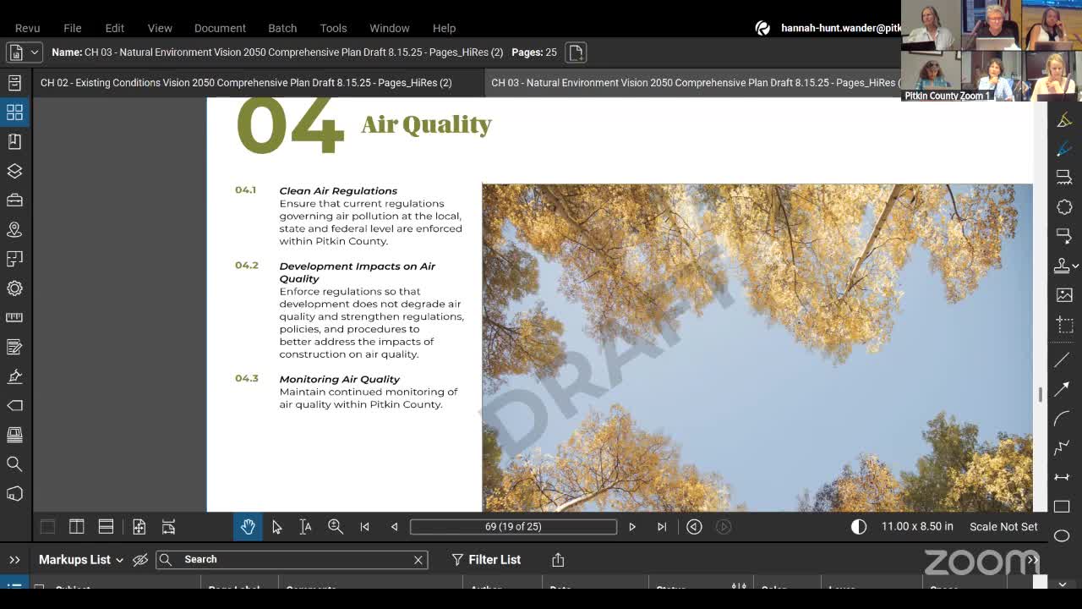This screenshot has width=1082, height=609.
Task: Open the Layers panel icon
Action: (14, 171)
